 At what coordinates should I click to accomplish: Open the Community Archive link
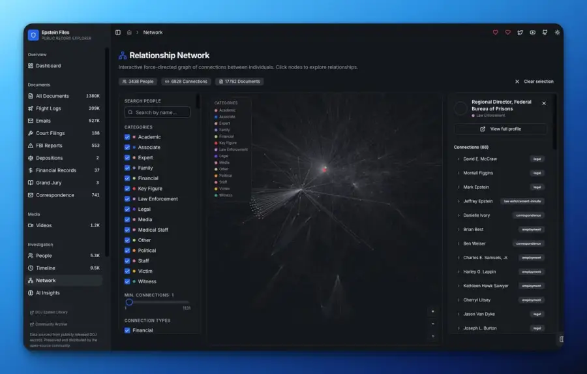coord(49,324)
